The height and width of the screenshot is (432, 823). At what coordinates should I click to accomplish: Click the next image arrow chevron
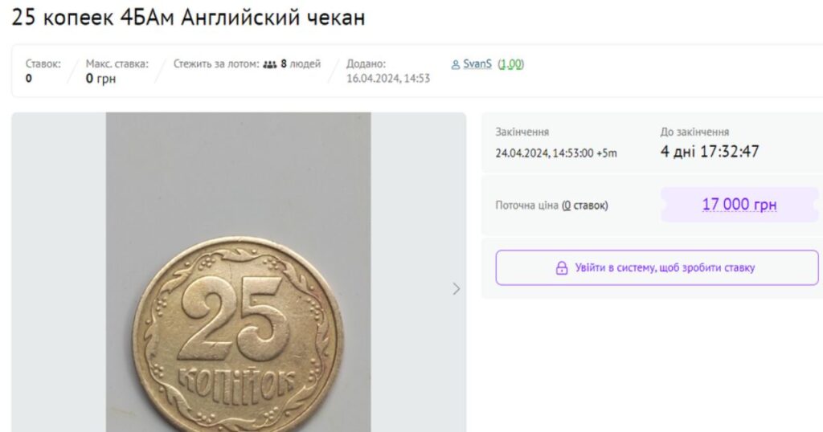[x=457, y=289]
